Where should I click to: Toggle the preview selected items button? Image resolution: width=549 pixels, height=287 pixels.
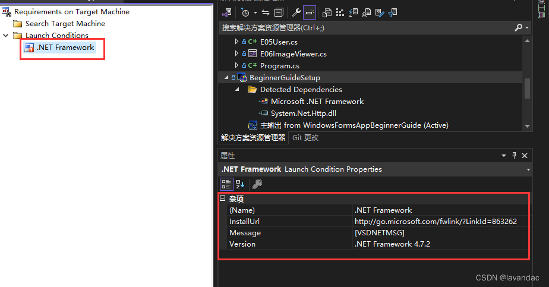point(310,13)
